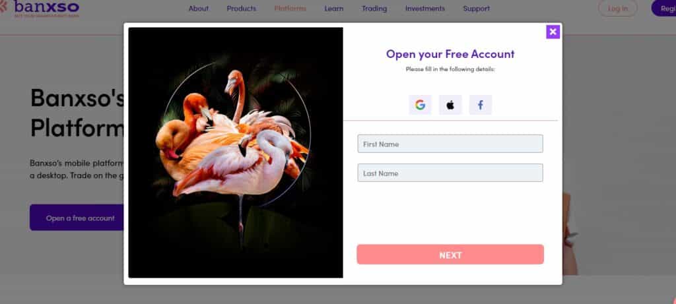Sign up with the Google icon

click(x=420, y=105)
